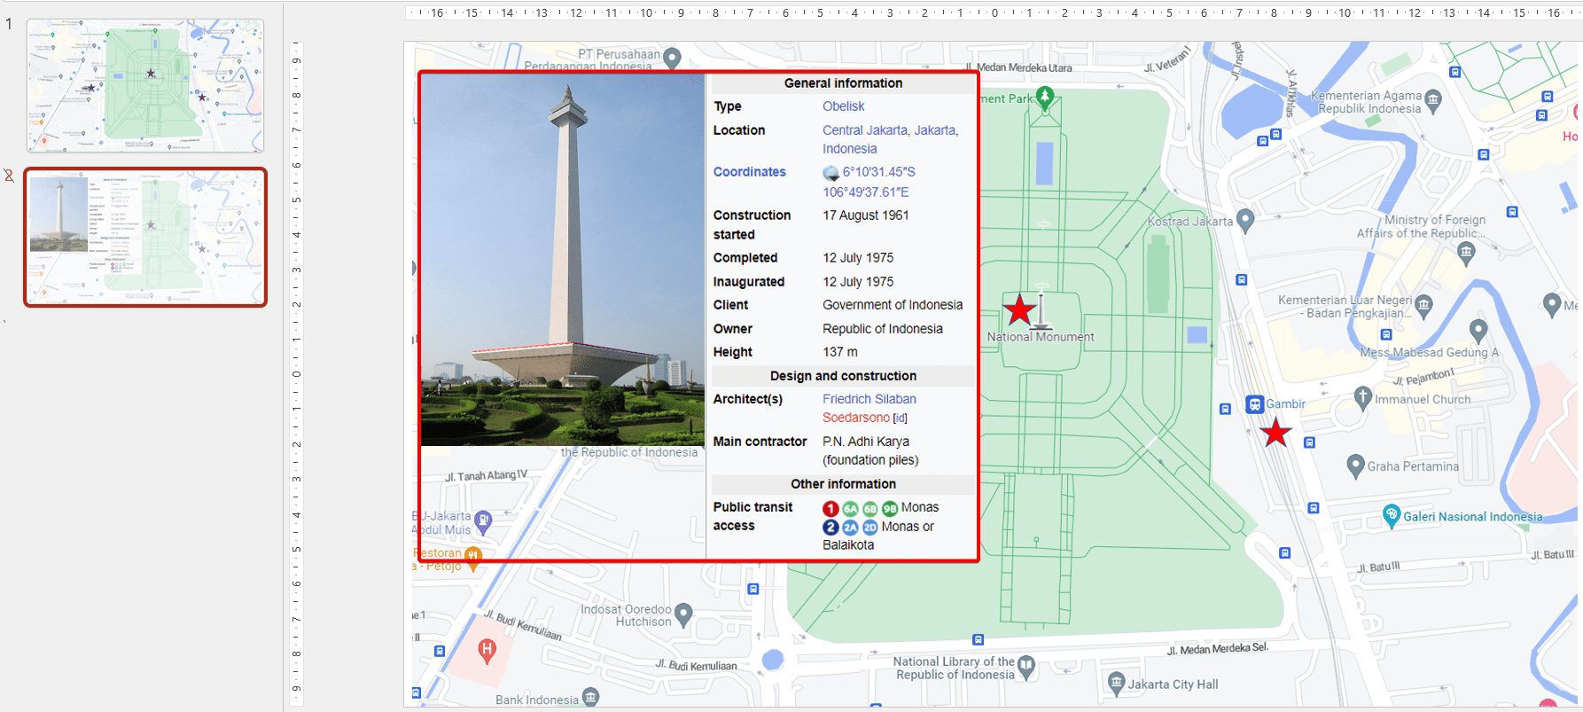Click the Jl. Pejambon I street label

(1423, 377)
